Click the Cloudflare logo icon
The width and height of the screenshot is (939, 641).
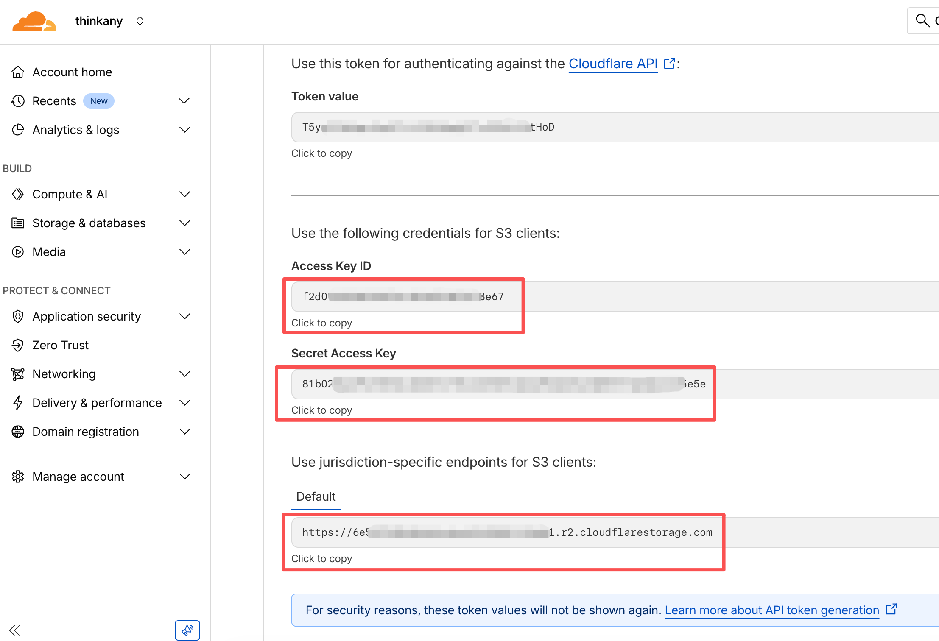tap(34, 21)
